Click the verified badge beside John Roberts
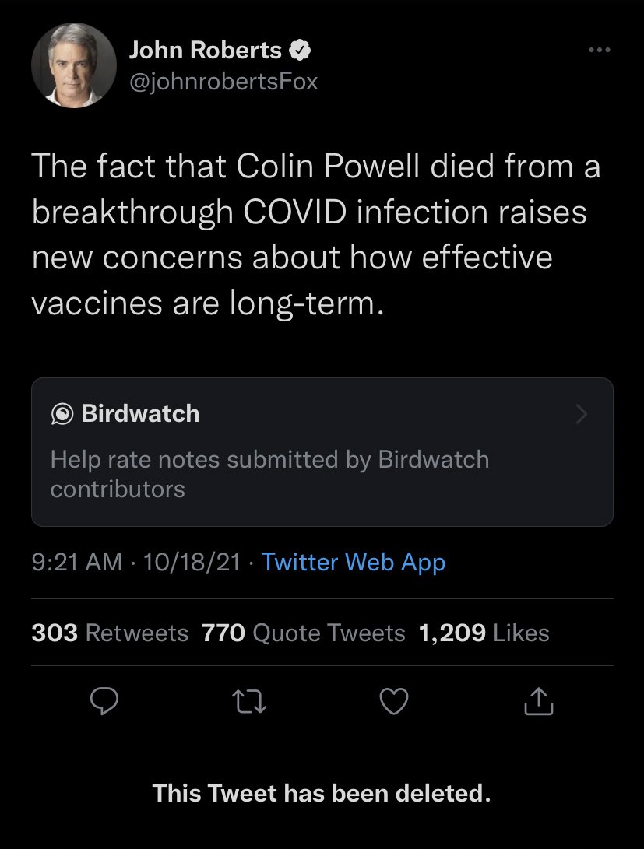The height and width of the screenshot is (849, 644). click(300, 51)
